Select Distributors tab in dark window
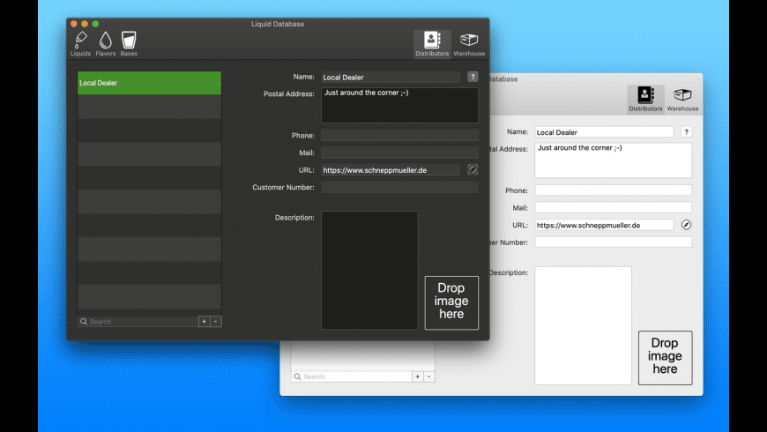This screenshot has height=432, width=767. coord(432,44)
